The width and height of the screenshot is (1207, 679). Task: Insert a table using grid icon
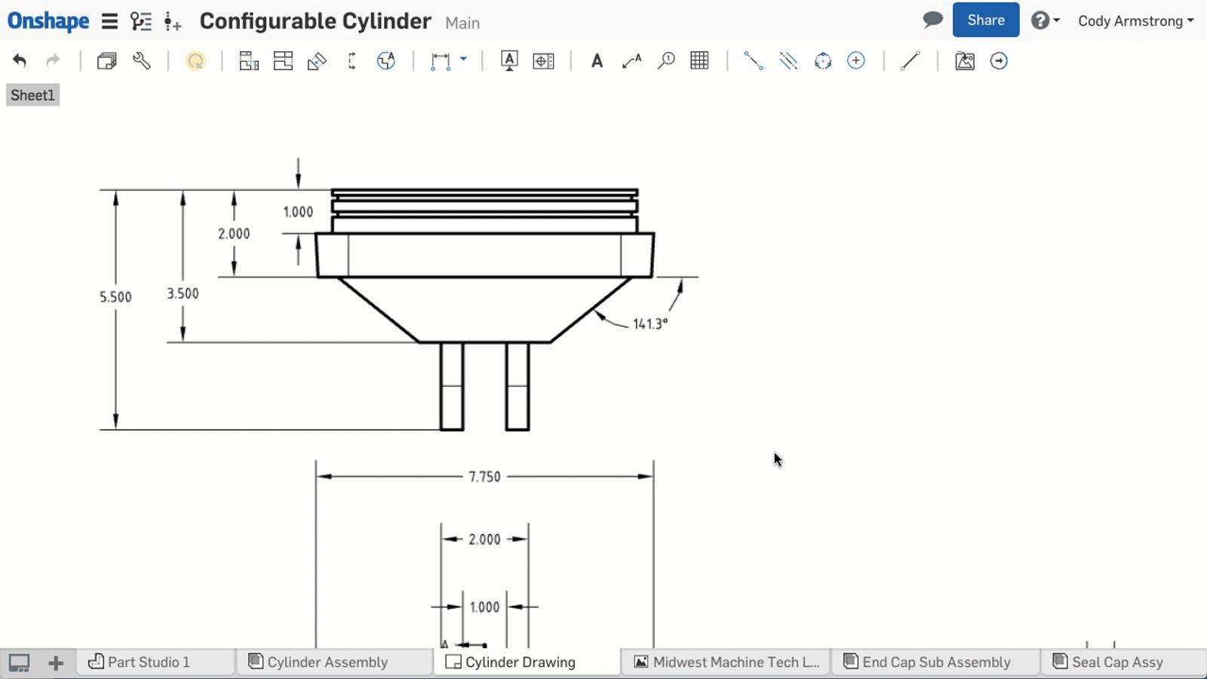click(x=699, y=61)
